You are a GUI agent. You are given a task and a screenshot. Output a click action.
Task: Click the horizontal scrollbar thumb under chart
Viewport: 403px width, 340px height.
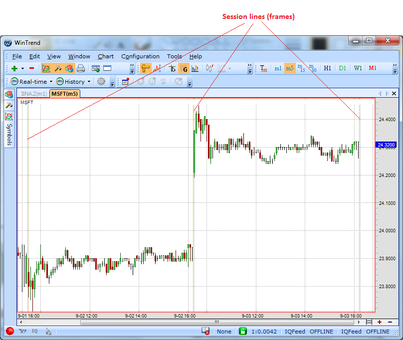[x=217, y=322]
